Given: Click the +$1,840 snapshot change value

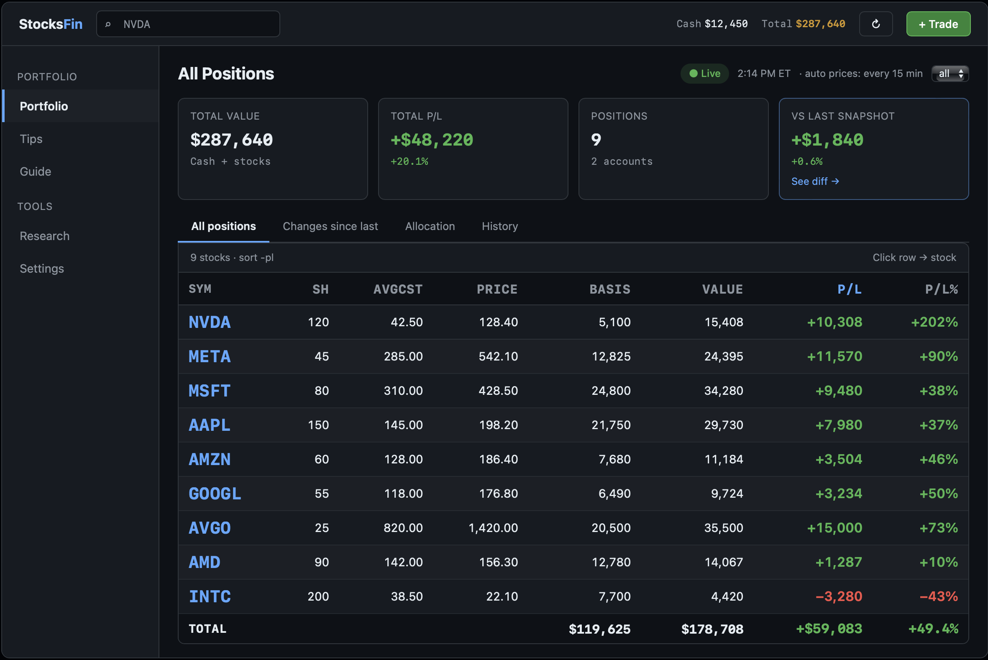Looking at the screenshot, I should [827, 140].
